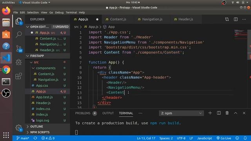This screenshot has width=251, height=141.
Task: Change language mode via JavaScript status item
Action: pyautogui.click(x=204, y=138)
